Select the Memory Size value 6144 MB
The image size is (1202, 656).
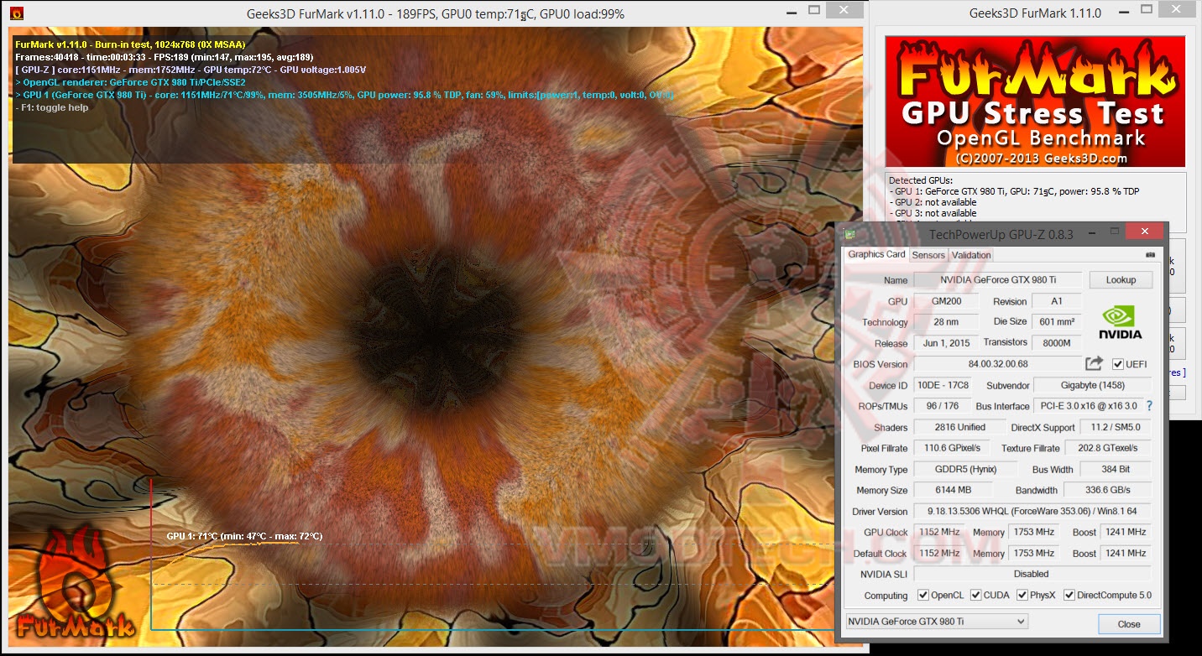pyautogui.click(x=952, y=490)
